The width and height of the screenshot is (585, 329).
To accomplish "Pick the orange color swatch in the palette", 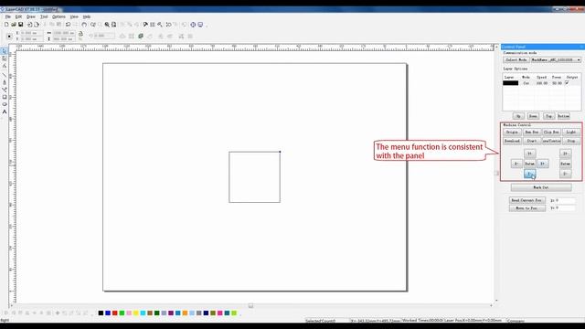I will (185, 313).
